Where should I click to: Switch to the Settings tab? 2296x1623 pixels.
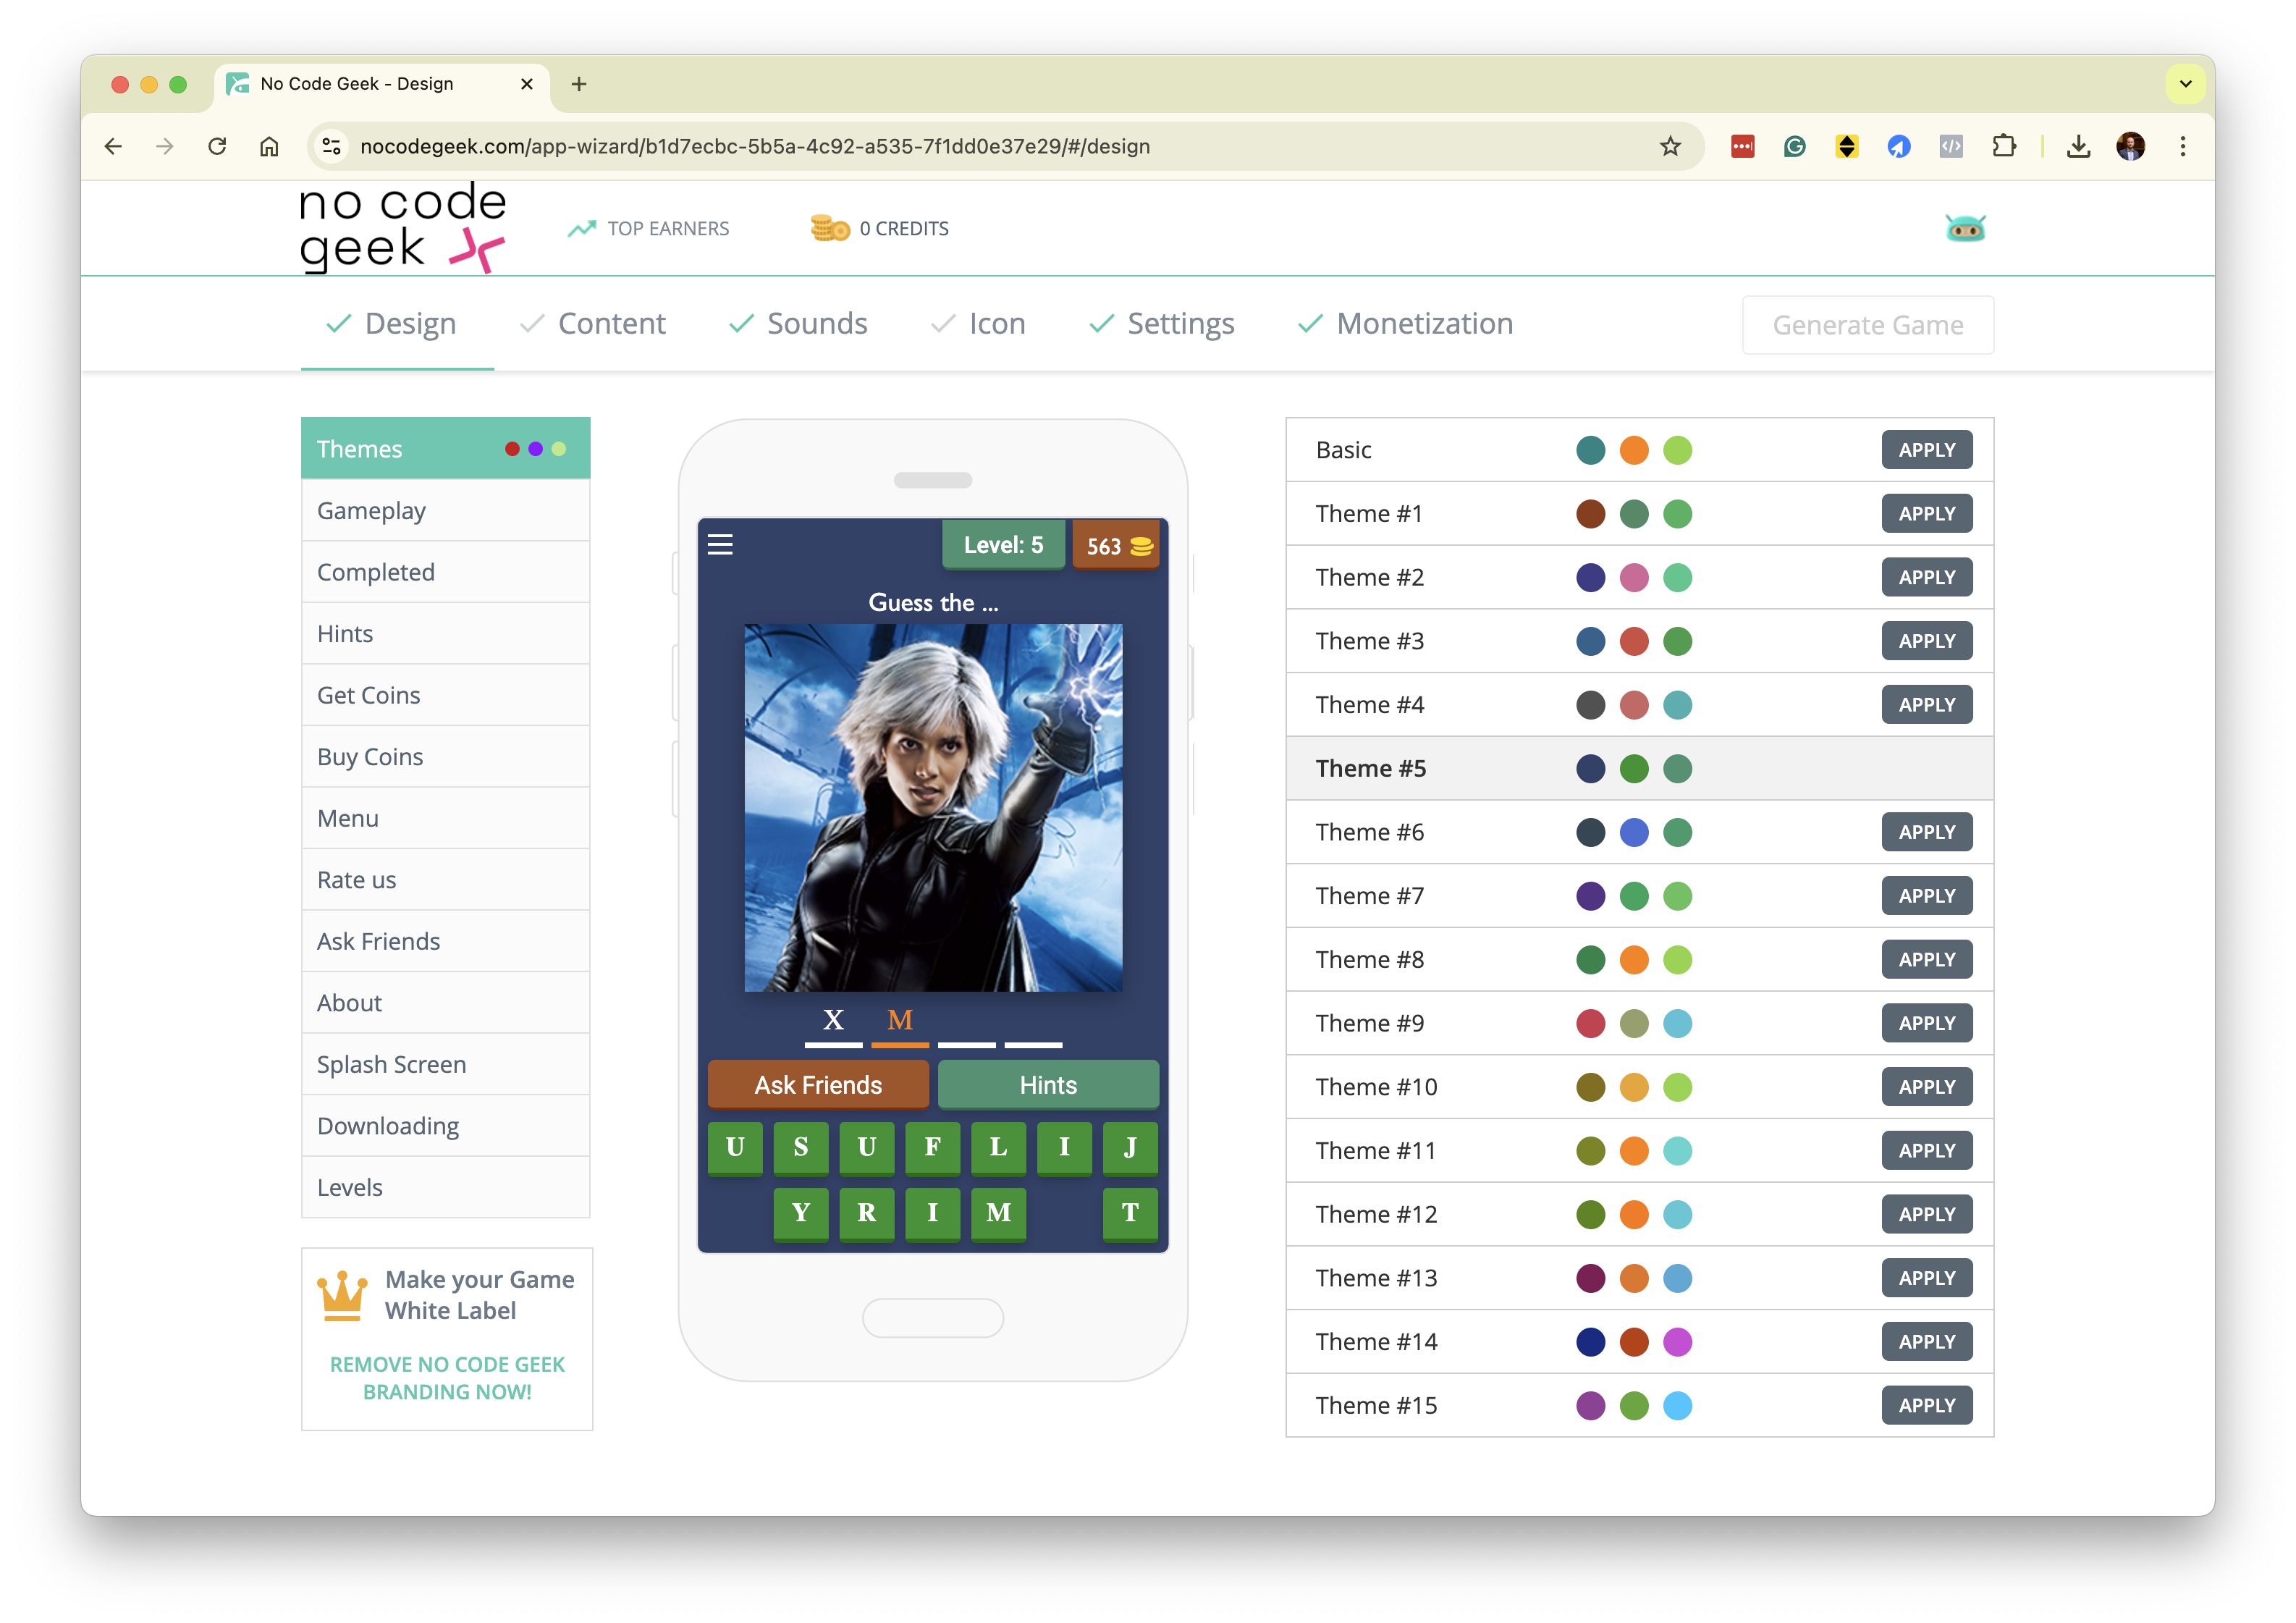tap(1160, 324)
